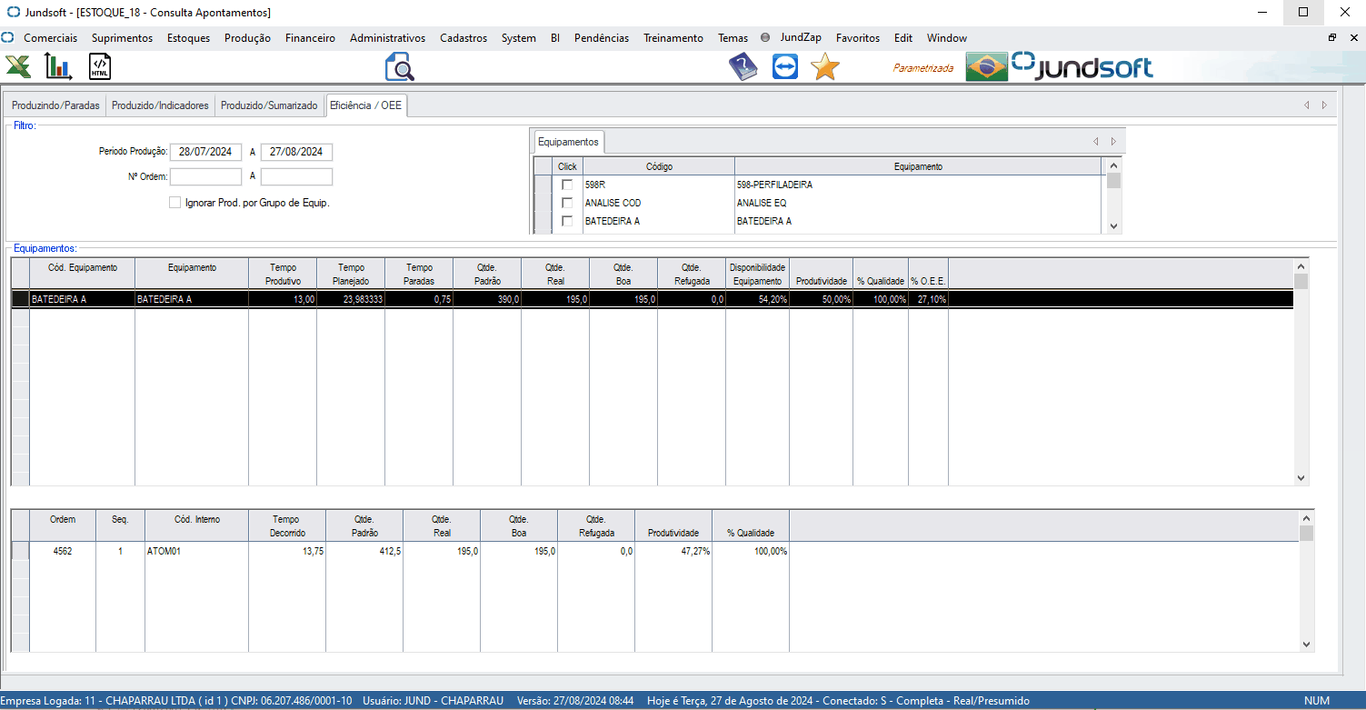Image resolution: width=1366 pixels, height=710 pixels.
Task: Restore the inner MDI window
Action: 1332,38
